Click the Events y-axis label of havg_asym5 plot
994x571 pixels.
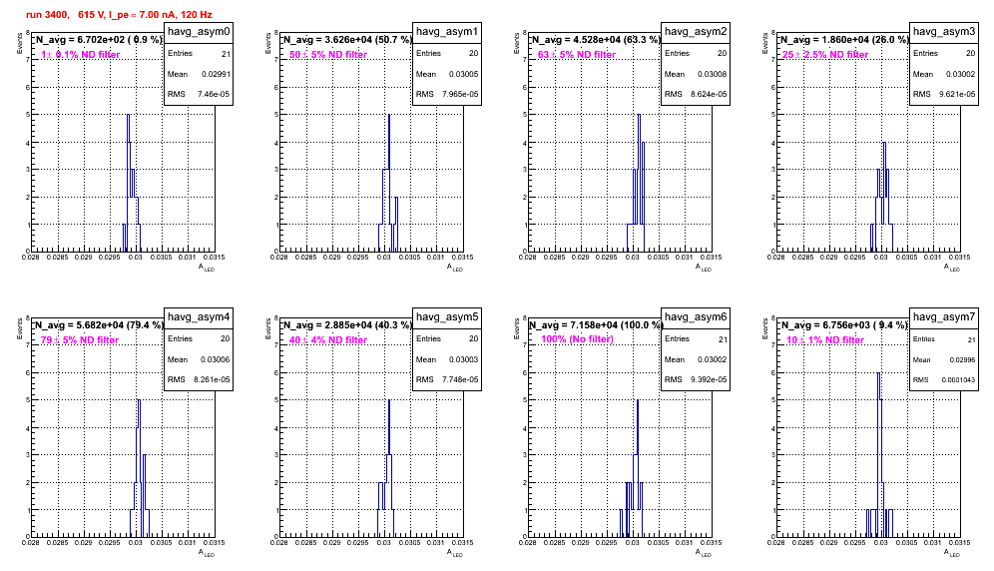(267, 327)
